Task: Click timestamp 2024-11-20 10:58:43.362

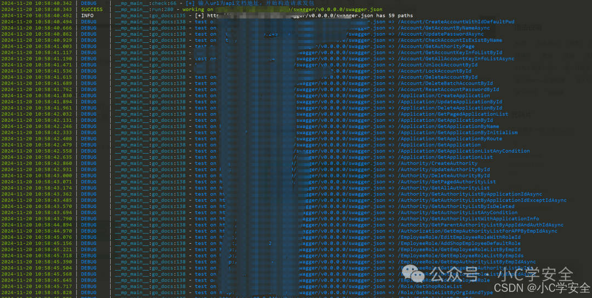Action: [37, 194]
